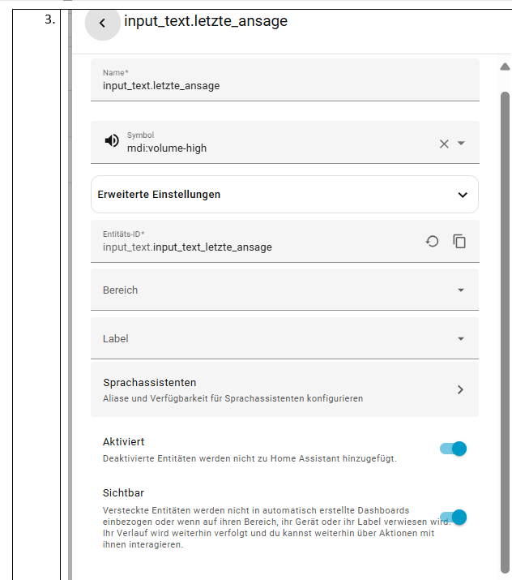Open the Bereich dropdown
512x580 pixels.
point(284,290)
